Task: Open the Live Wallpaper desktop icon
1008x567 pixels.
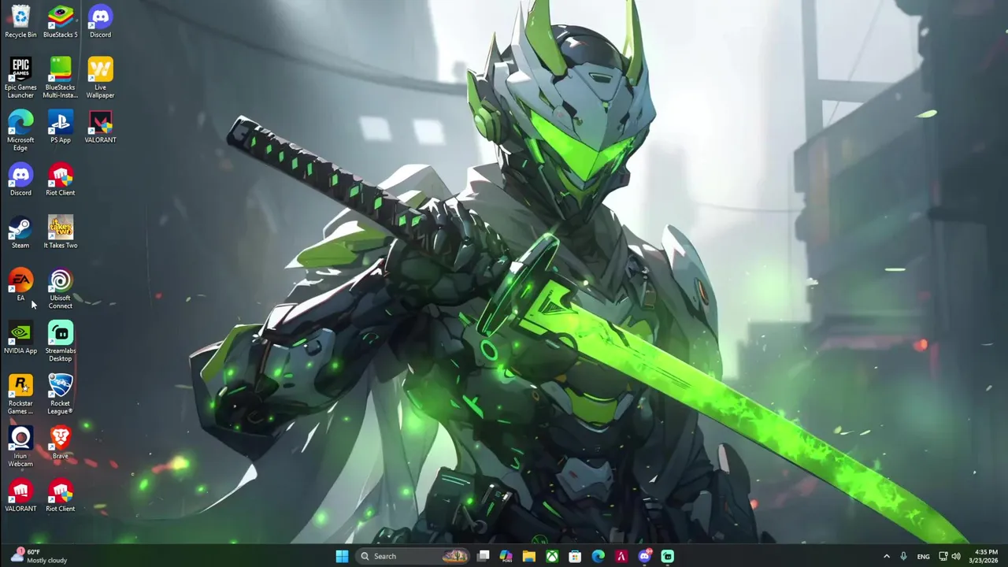Action: [x=100, y=78]
